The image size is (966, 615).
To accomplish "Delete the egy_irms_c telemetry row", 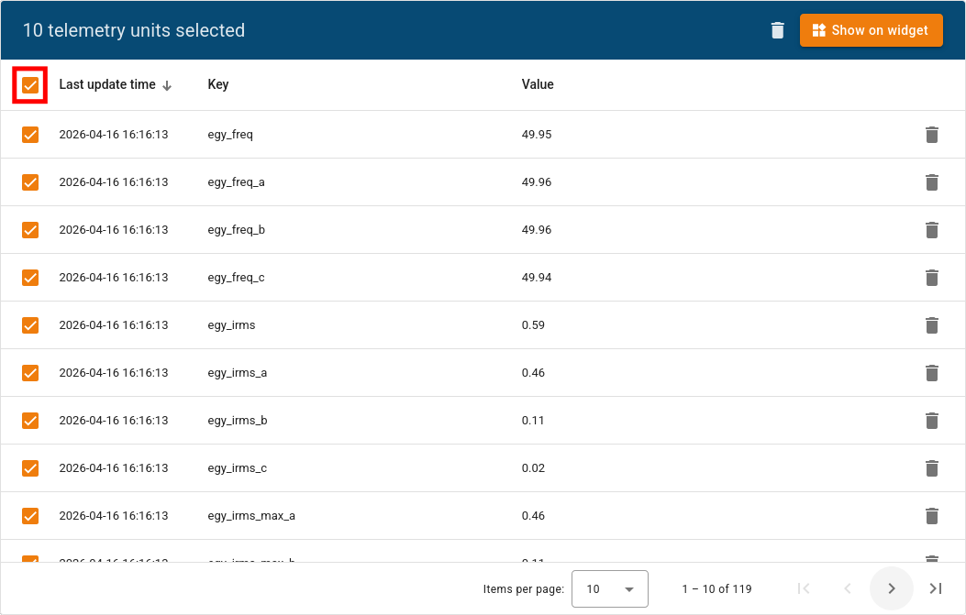I will pos(932,468).
